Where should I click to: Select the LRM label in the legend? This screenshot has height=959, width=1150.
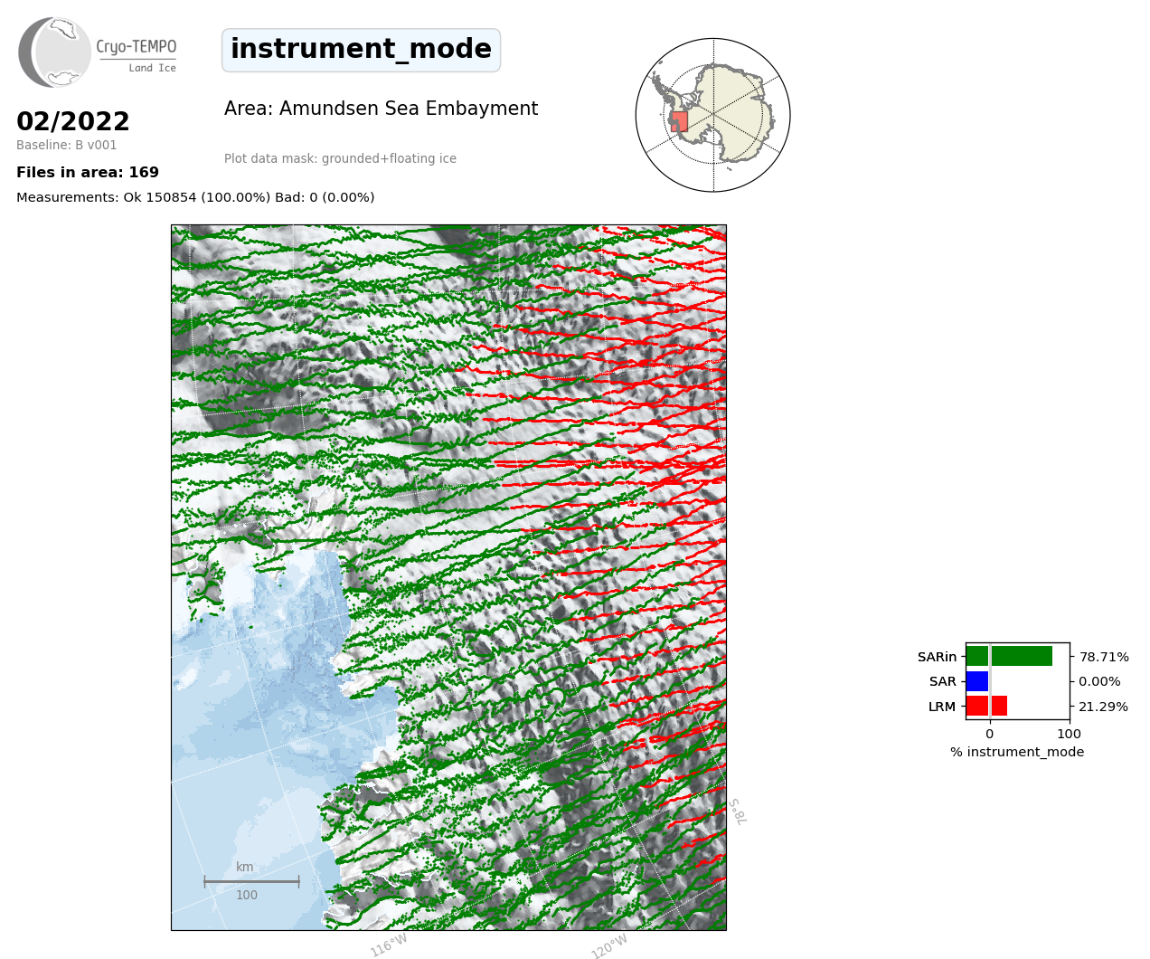[941, 707]
